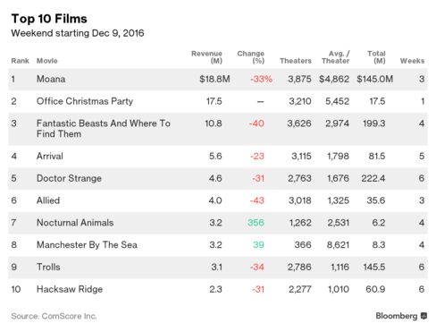Select the Trolls row title
This screenshot has height=332, width=436.
pyautogui.click(x=48, y=267)
